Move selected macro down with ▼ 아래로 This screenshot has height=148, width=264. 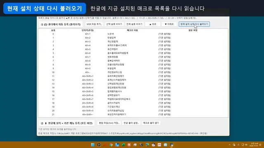[x=169, y=24]
